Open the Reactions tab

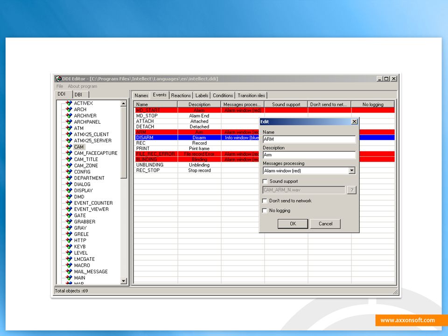(181, 95)
